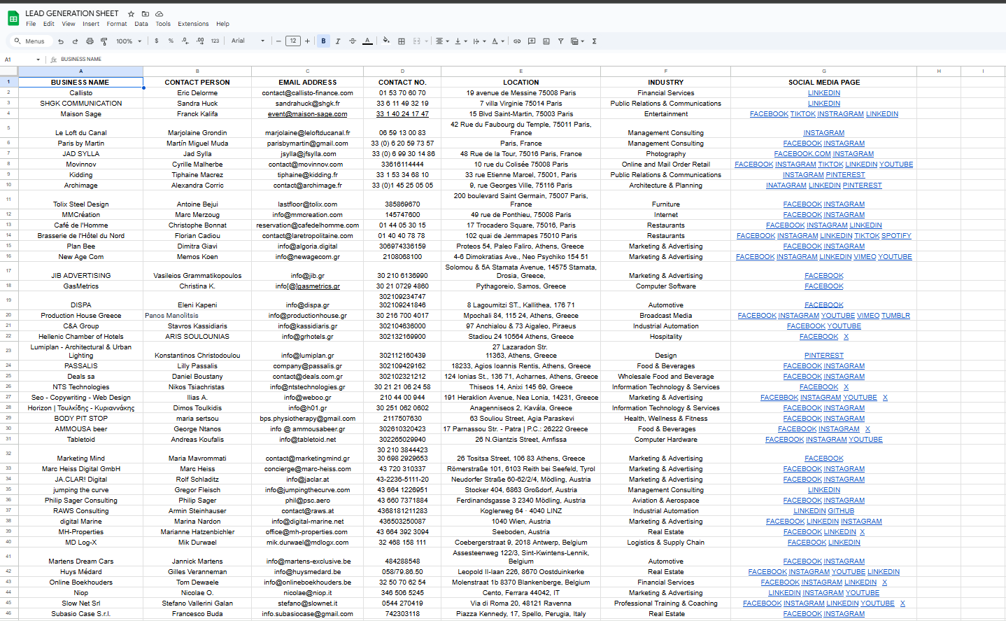Format as currency with dollar icon

click(157, 41)
